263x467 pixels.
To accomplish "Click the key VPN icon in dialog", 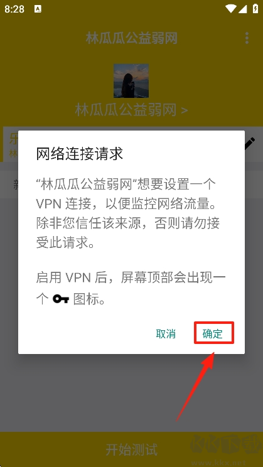I will [61, 299].
